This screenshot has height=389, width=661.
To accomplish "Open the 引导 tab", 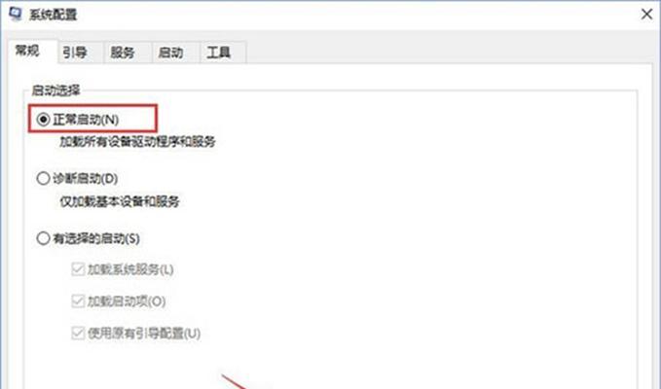I will (x=75, y=53).
